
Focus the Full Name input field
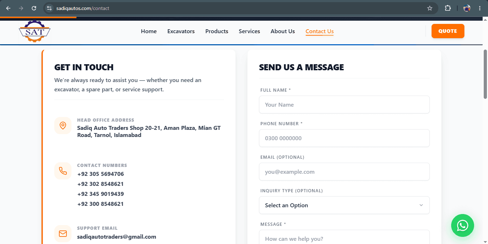click(x=344, y=105)
